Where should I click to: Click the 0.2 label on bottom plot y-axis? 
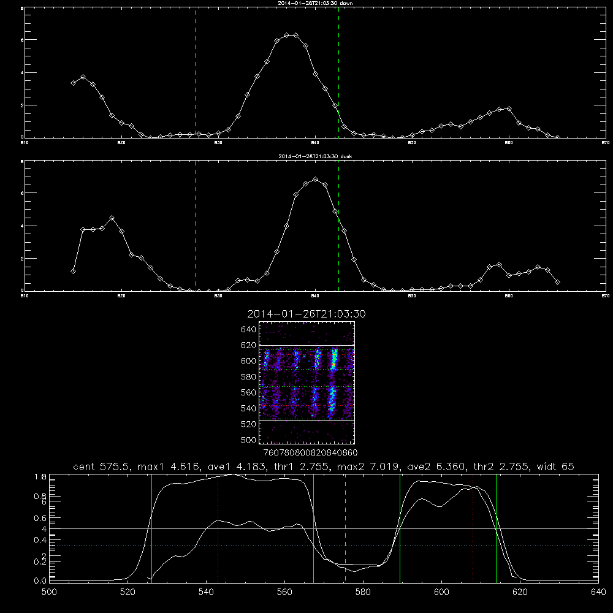click(x=40, y=562)
